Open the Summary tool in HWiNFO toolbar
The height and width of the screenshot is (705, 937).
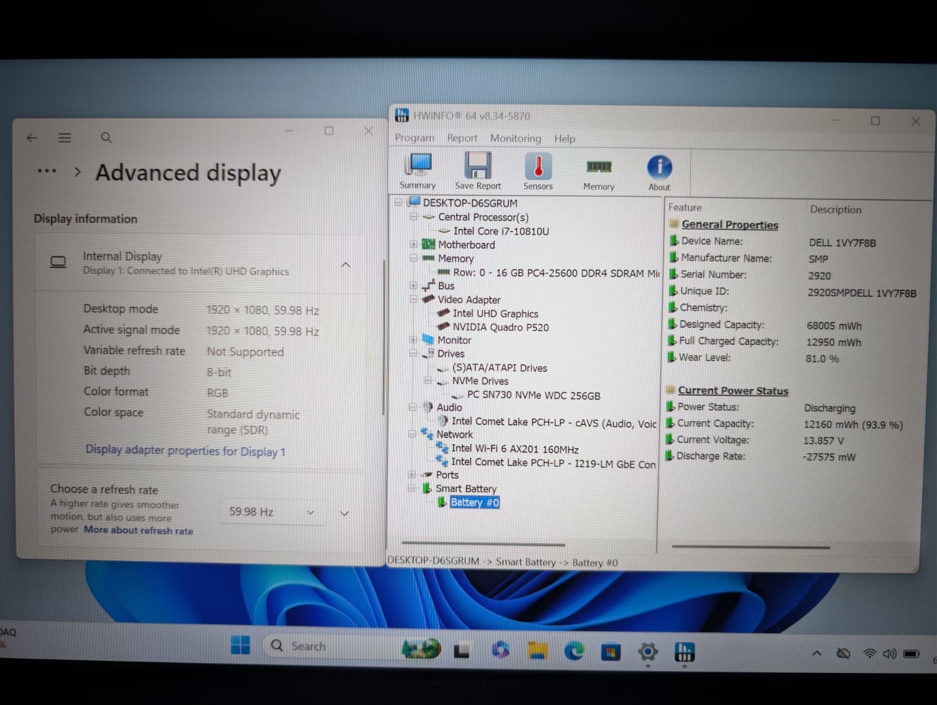[x=418, y=171]
